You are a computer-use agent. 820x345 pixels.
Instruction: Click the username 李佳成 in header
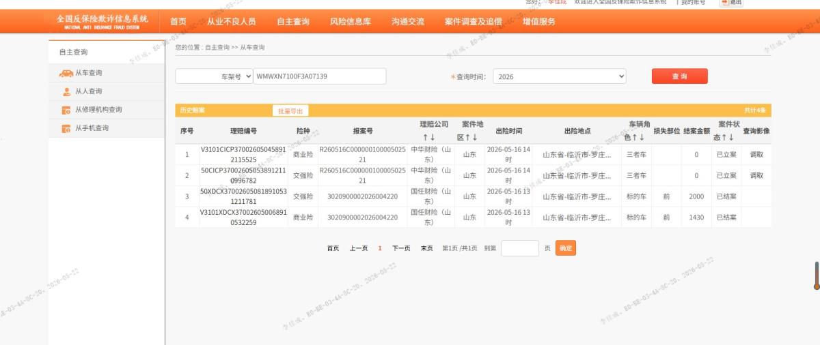coord(557,2)
